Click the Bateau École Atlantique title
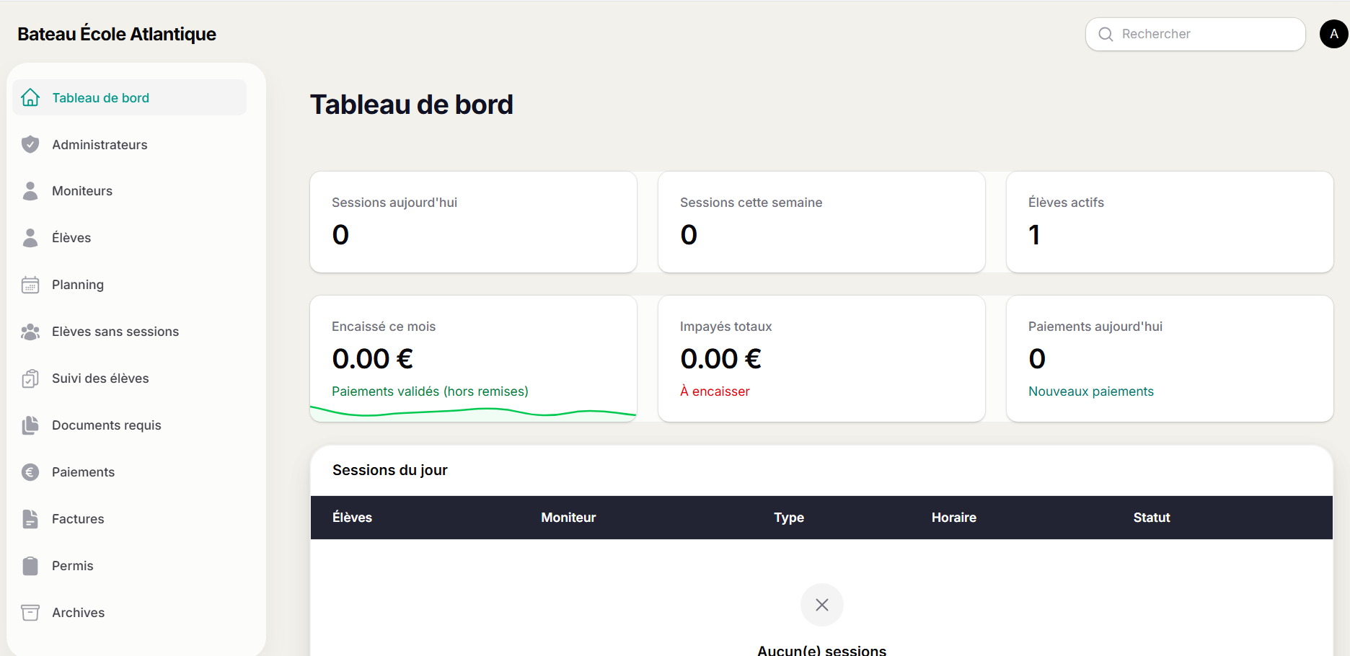 (117, 34)
